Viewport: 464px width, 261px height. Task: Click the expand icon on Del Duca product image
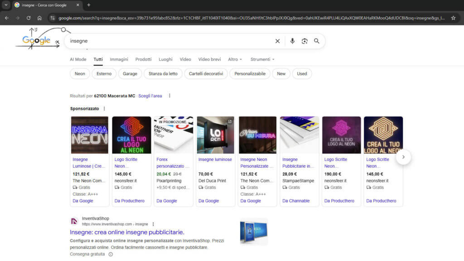[230, 121]
